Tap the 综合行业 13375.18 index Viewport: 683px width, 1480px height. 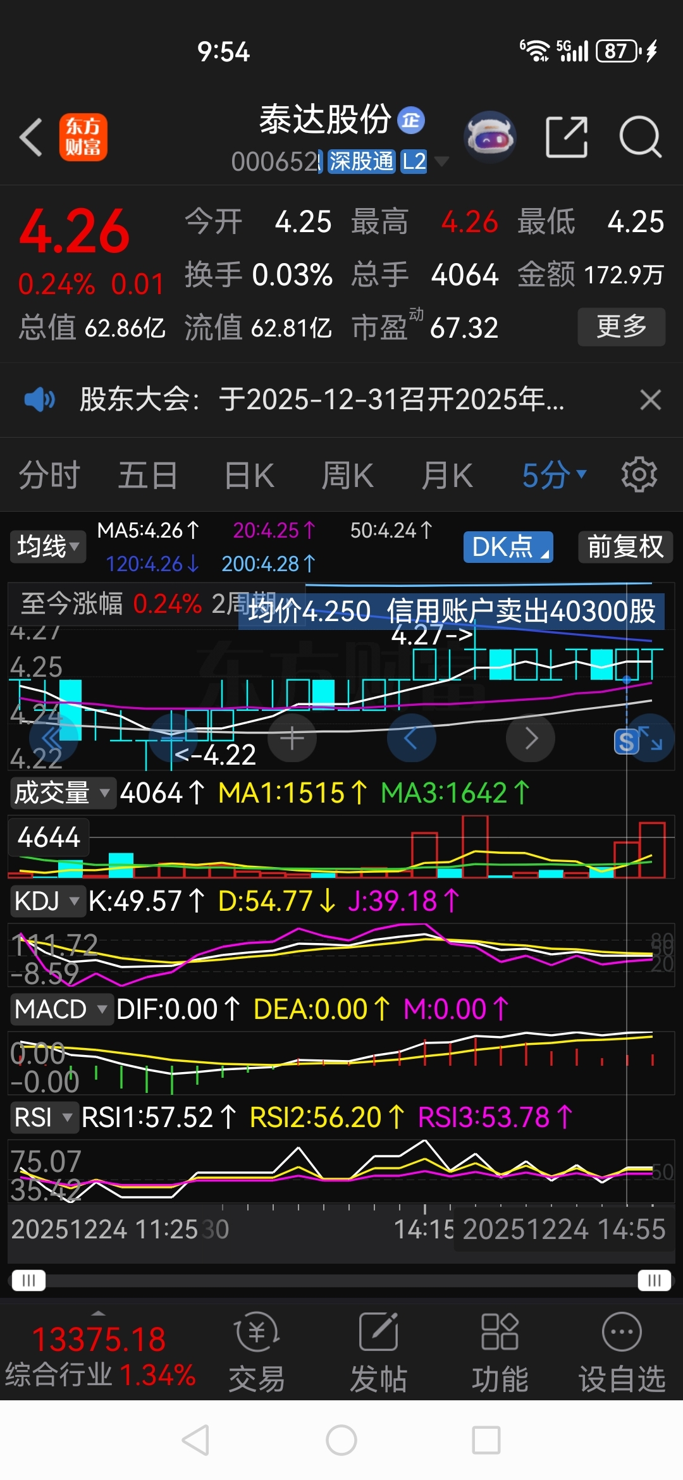pyautogui.click(x=100, y=1357)
